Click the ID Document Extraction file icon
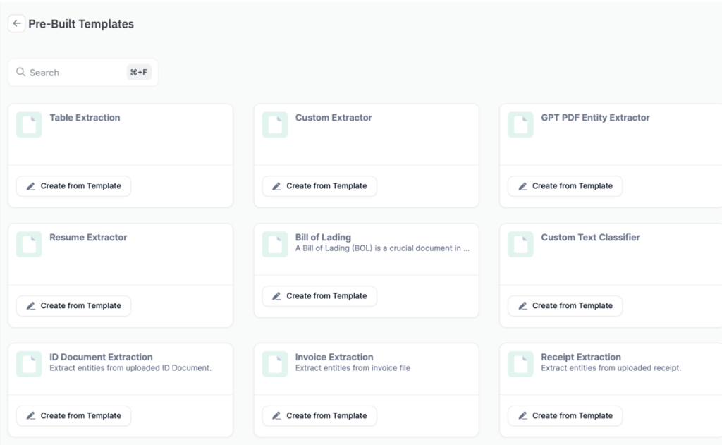722x445 pixels. tap(29, 364)
